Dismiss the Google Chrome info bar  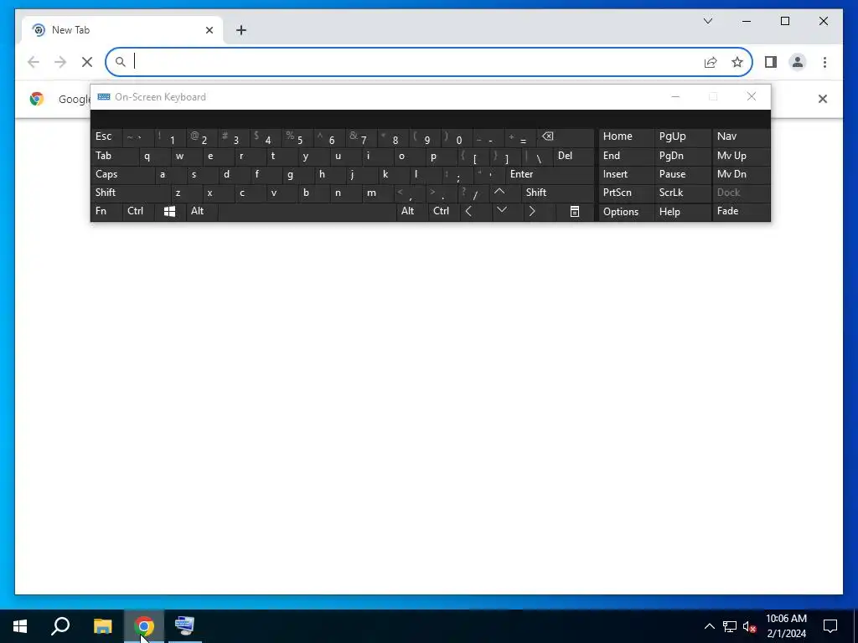823,99
